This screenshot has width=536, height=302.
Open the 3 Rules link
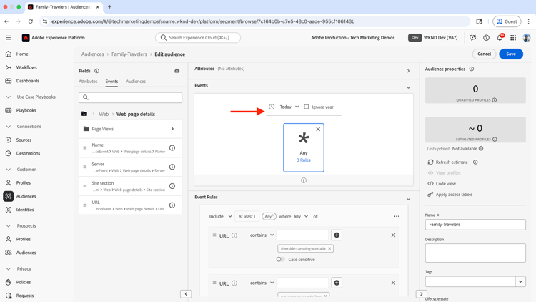pos(304,160)
